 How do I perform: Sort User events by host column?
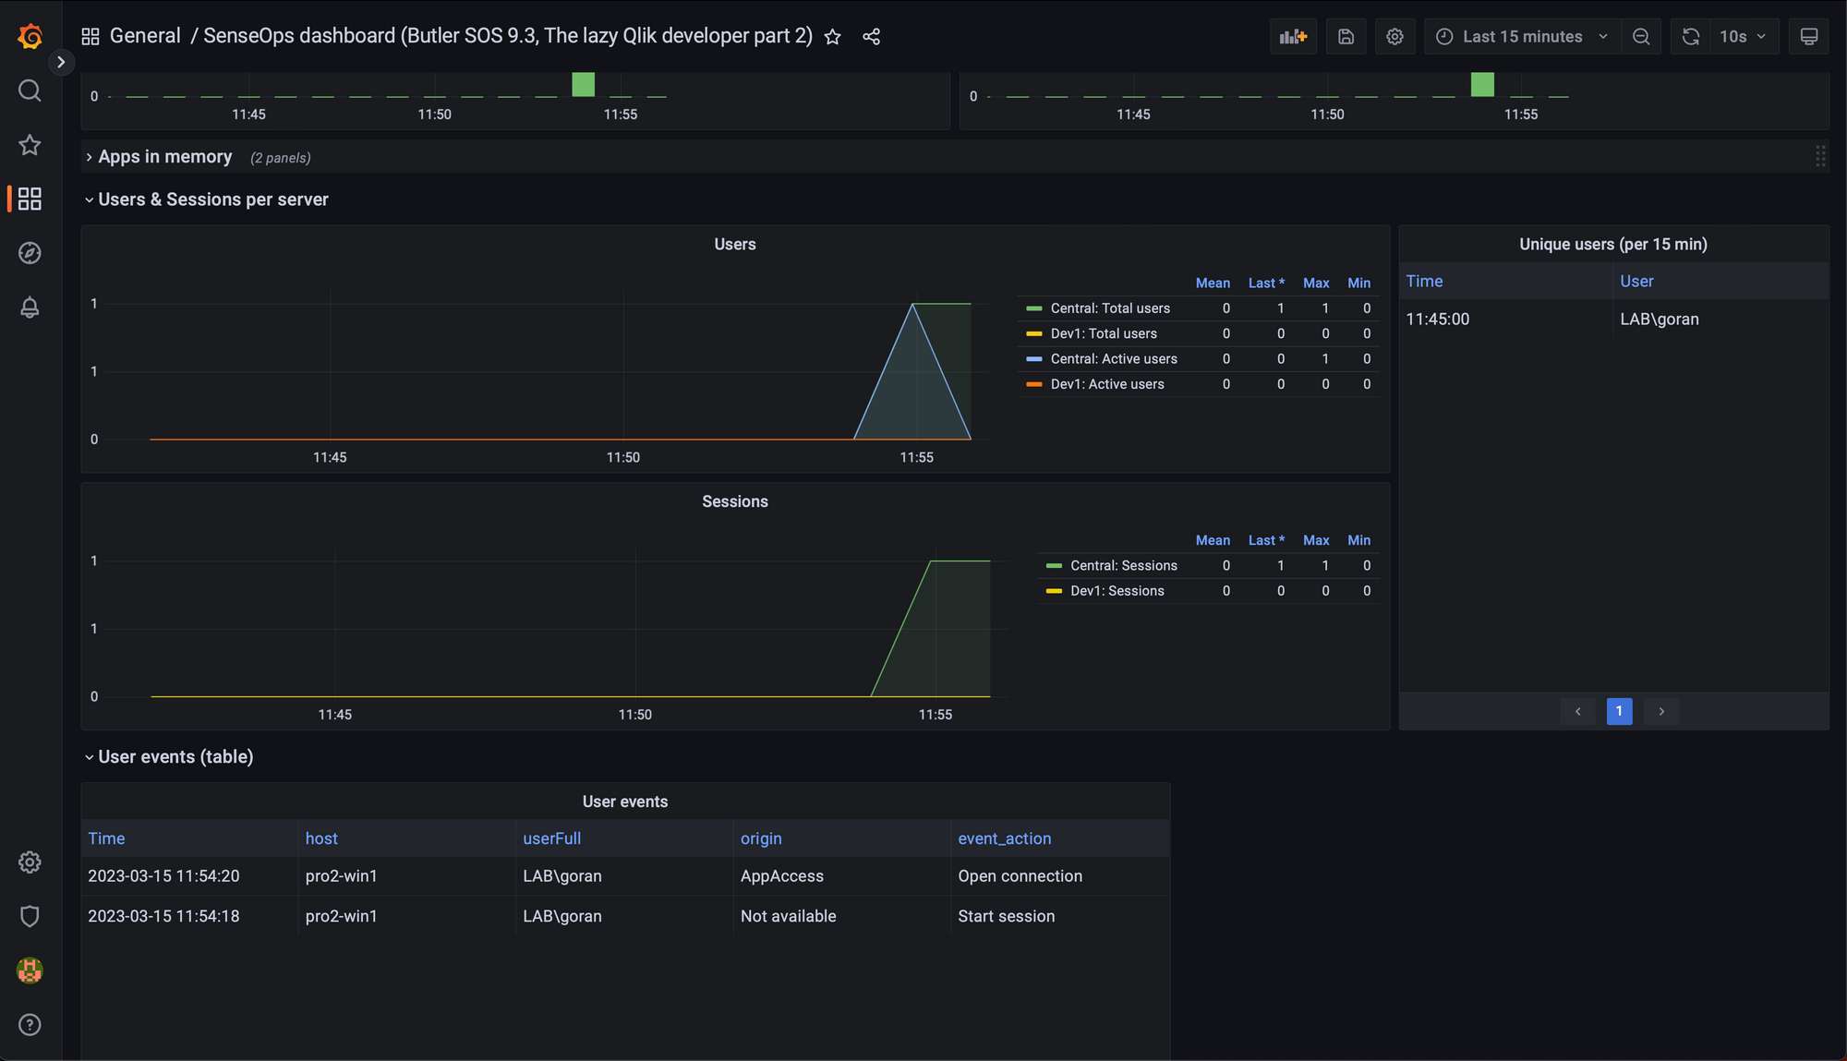click(321, 838)
